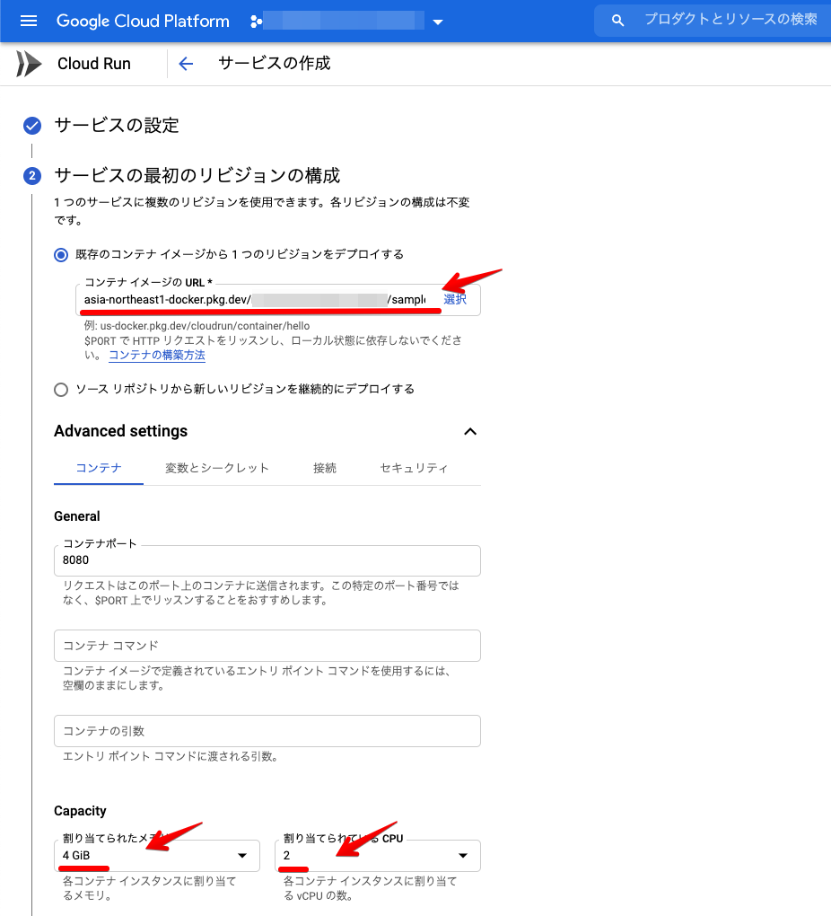Switch to the セキュリティ tab
Image resolution: width=831 pixels, height=916 pixels.
pos(415,468)
